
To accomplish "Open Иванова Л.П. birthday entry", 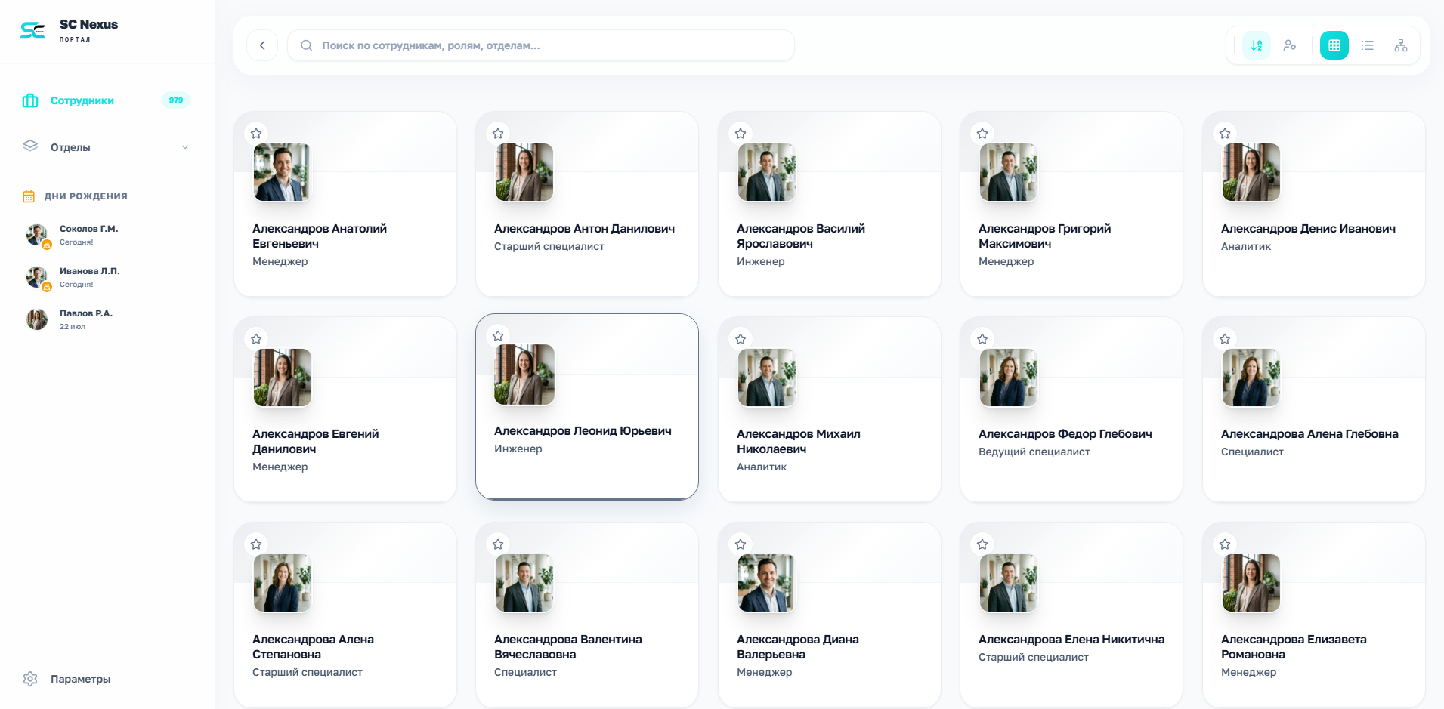I will click(x=106, y=277).
